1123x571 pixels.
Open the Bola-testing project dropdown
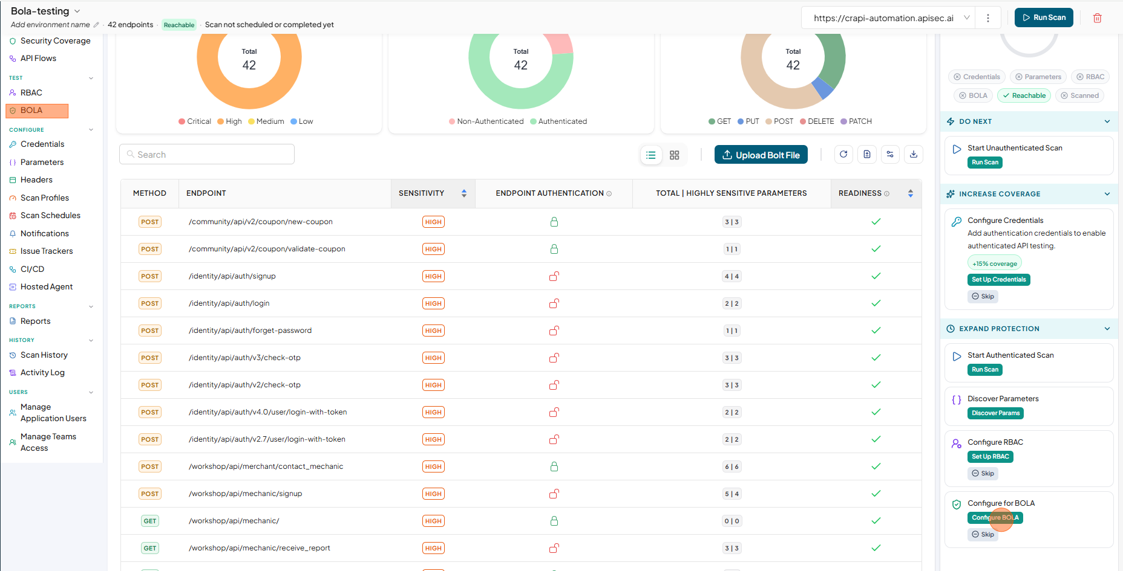[77, 11]
